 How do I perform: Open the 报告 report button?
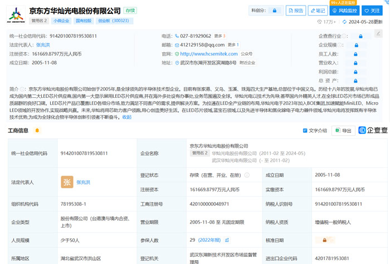coord(296,11)
